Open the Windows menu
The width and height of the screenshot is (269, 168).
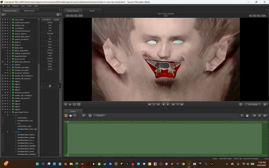coord(16,6)
